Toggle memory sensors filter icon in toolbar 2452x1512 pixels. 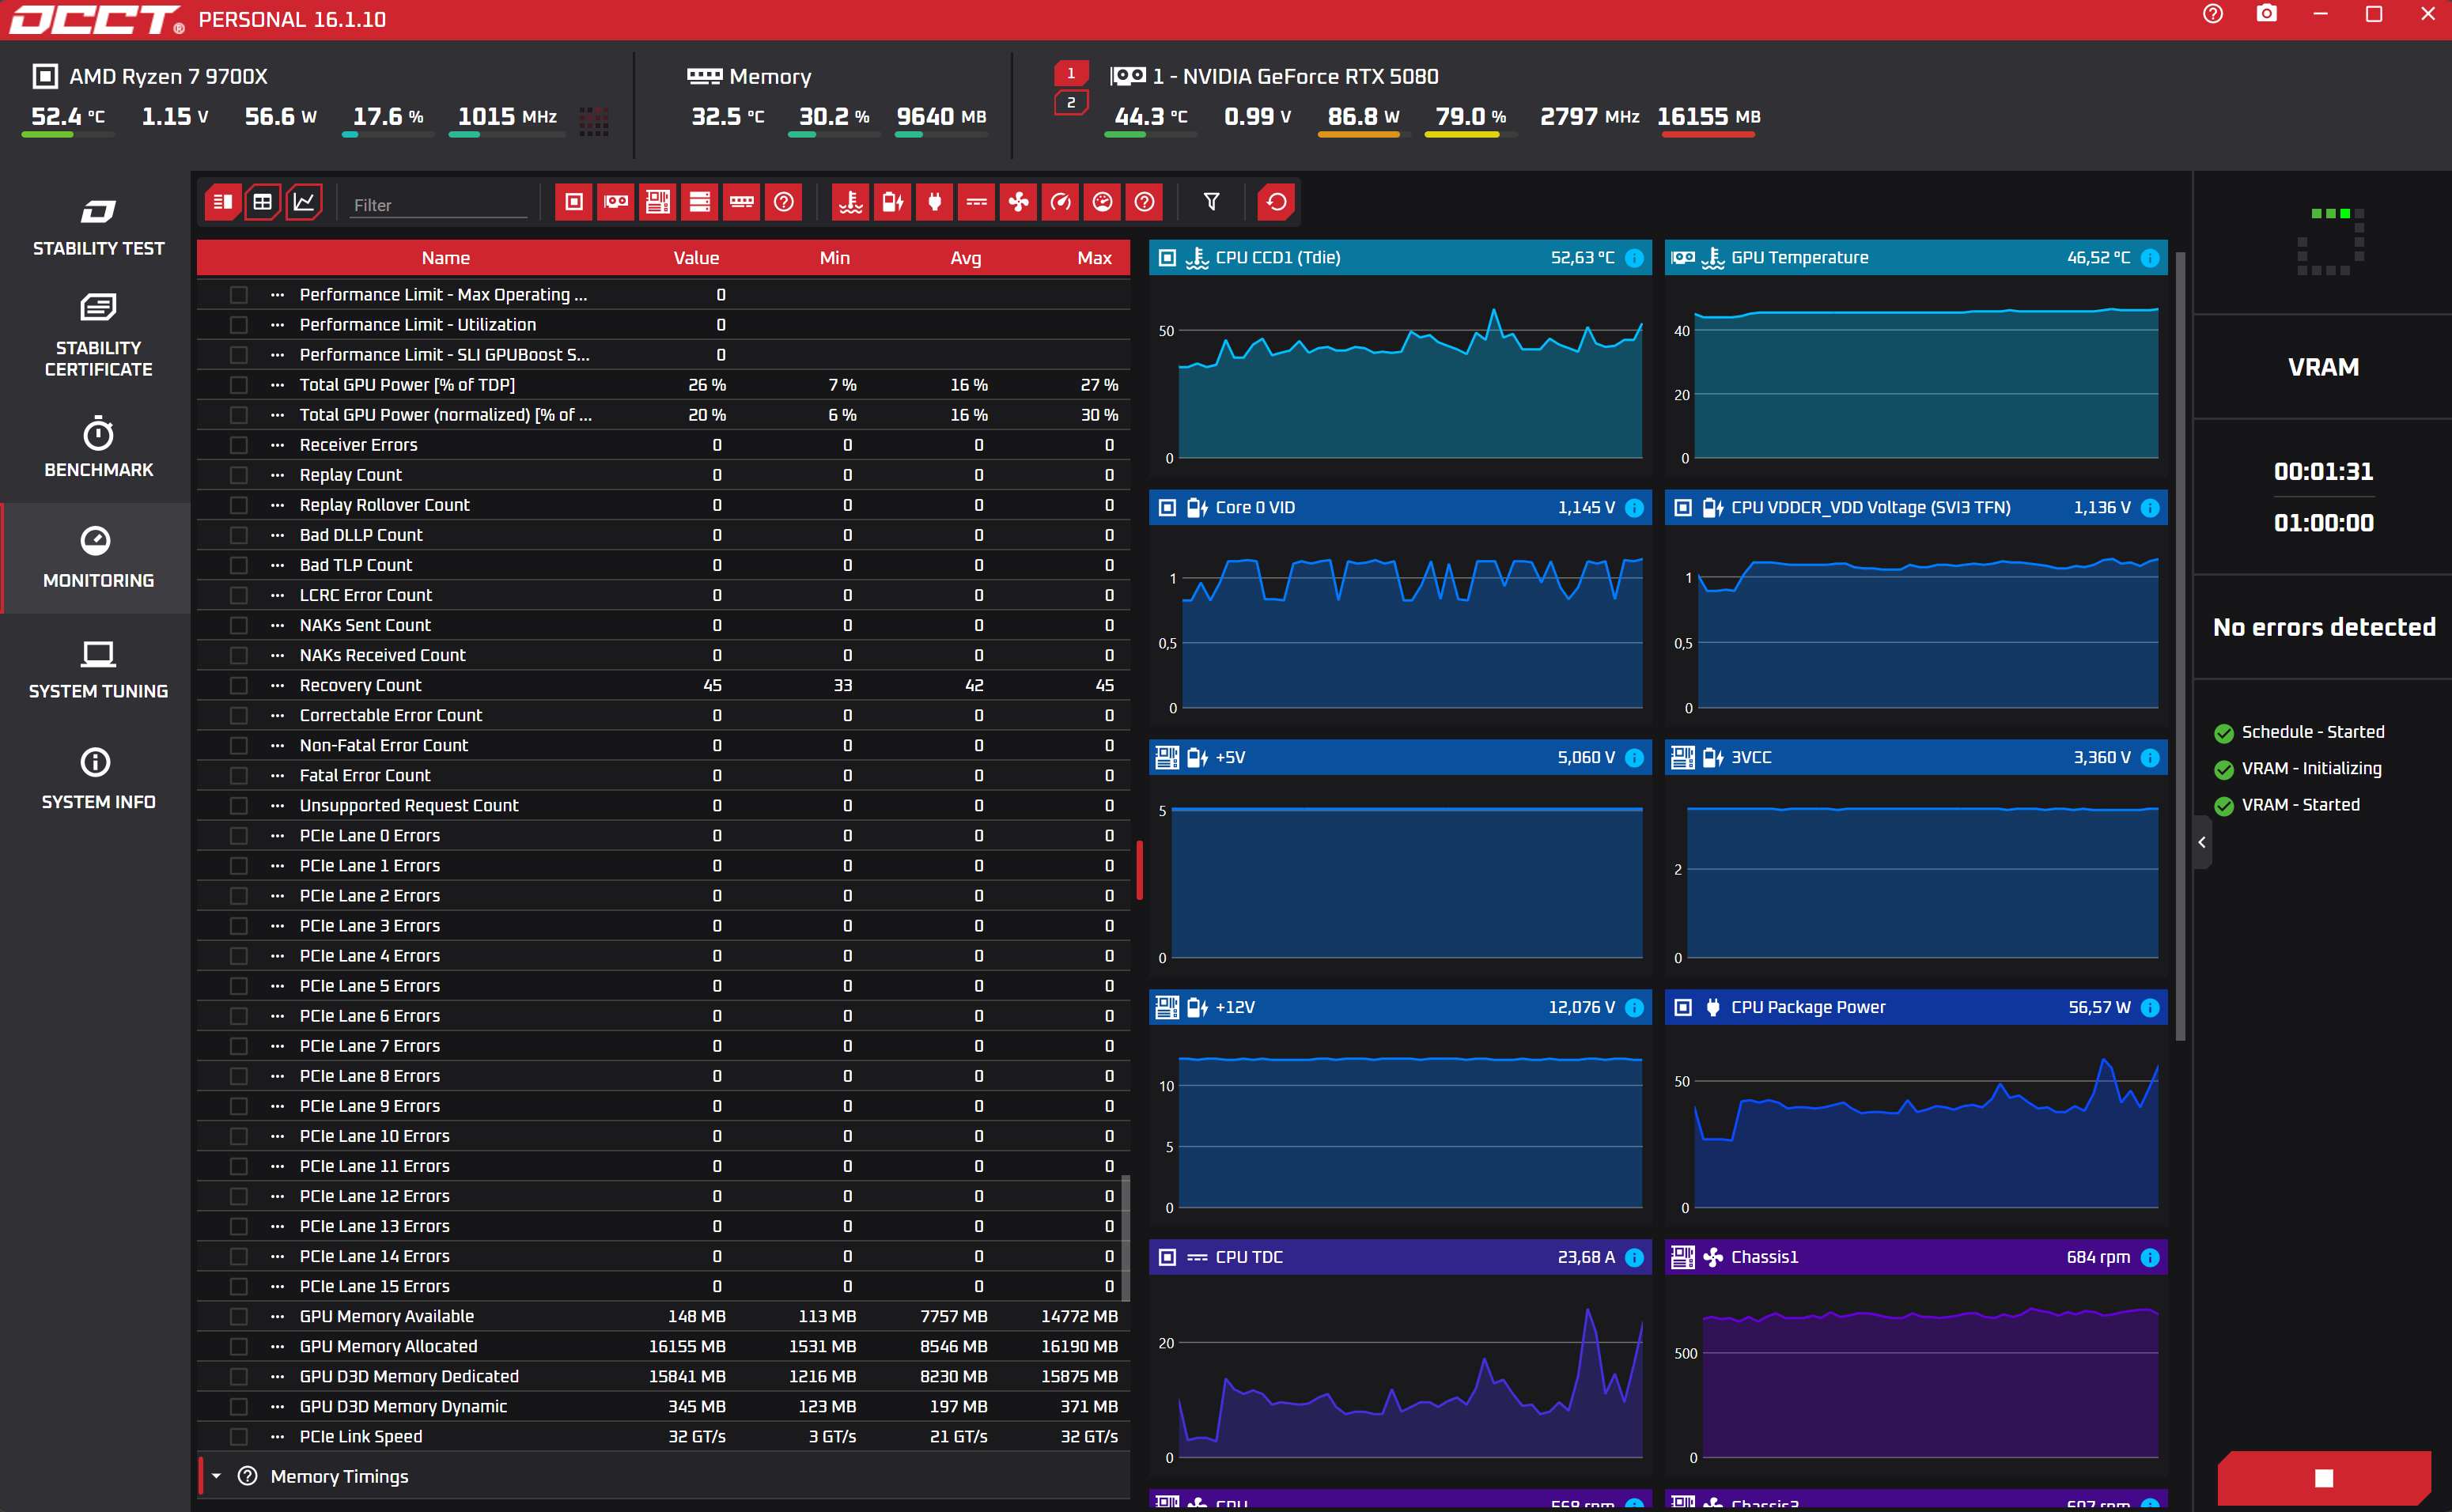pyautogui.click(x=742, y=202)
